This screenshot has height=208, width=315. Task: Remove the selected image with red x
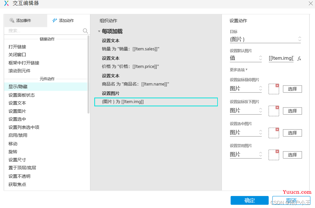[277, 129]
